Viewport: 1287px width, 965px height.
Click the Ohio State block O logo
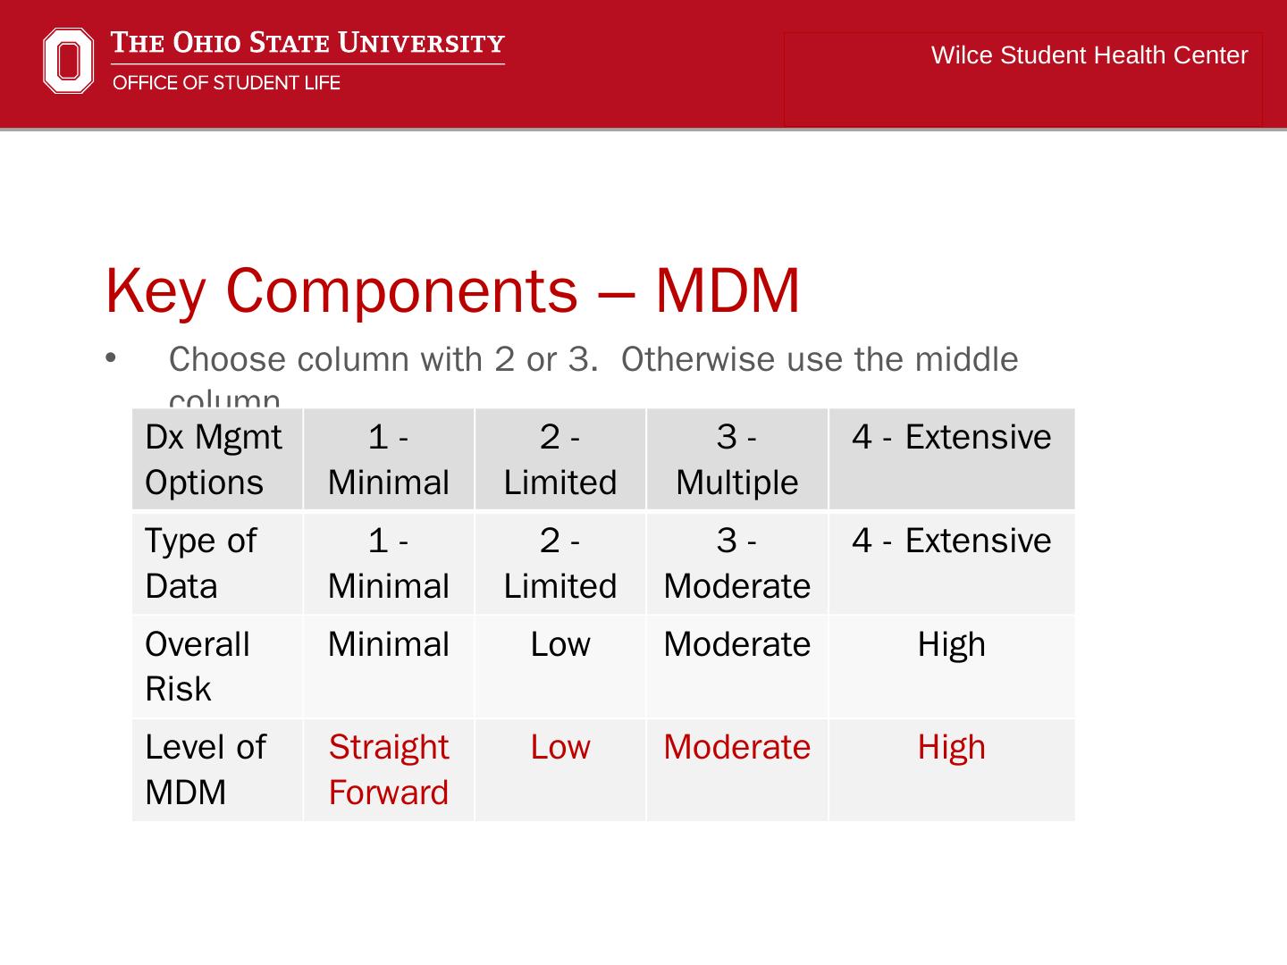pos(68,60)
